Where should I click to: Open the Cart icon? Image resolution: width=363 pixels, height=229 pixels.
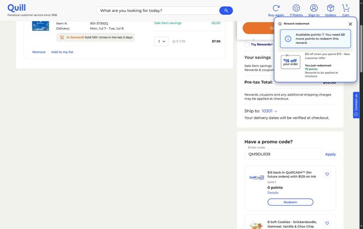345,8
